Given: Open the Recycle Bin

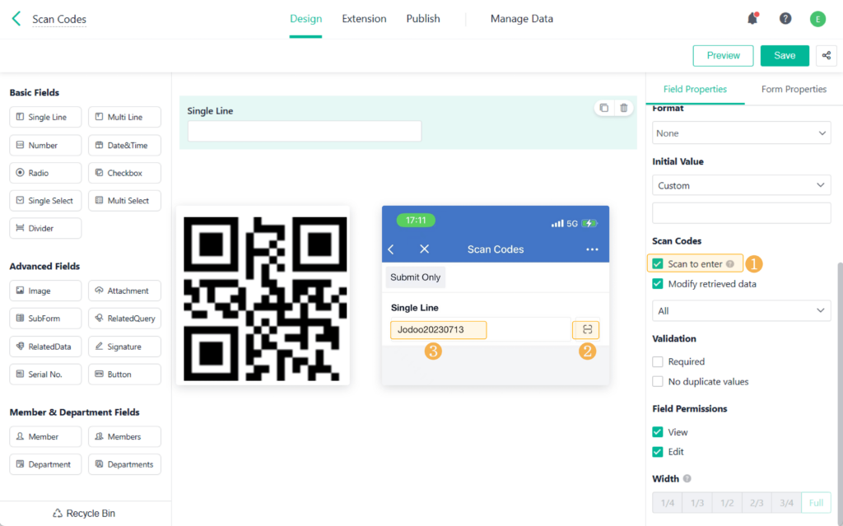Looking at the screenshot, I should (x=83, y=513).
